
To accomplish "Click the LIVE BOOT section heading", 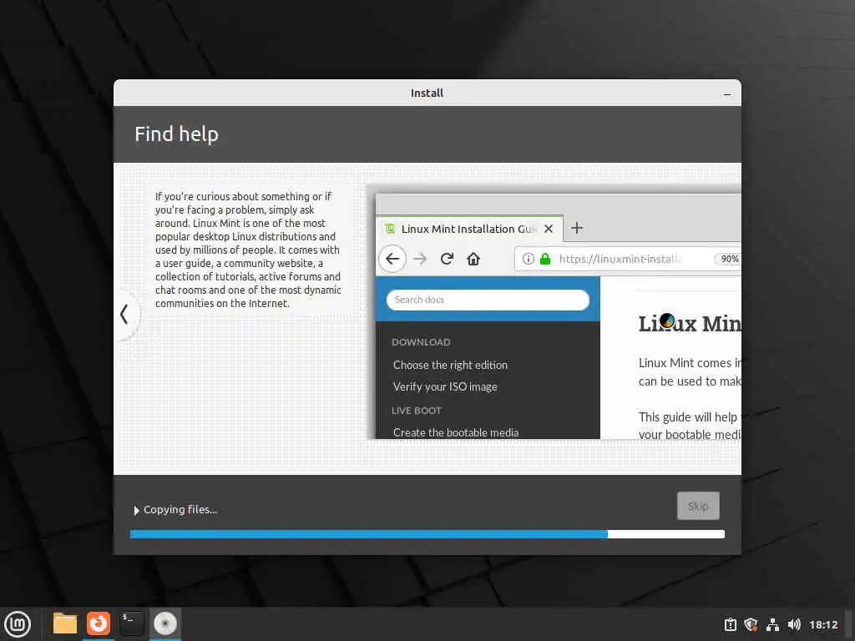I will (417, 411).
